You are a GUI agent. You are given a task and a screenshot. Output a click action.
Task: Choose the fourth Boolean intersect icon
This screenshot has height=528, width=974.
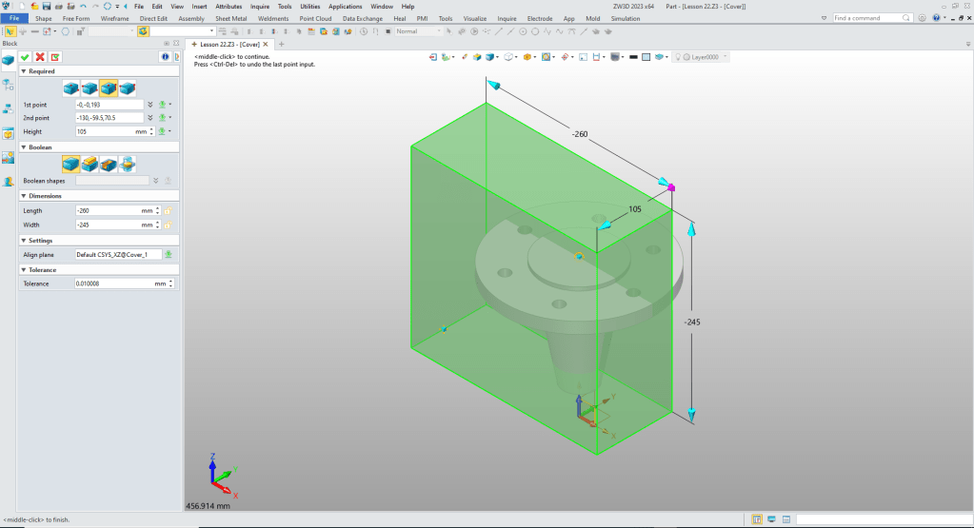127,165
